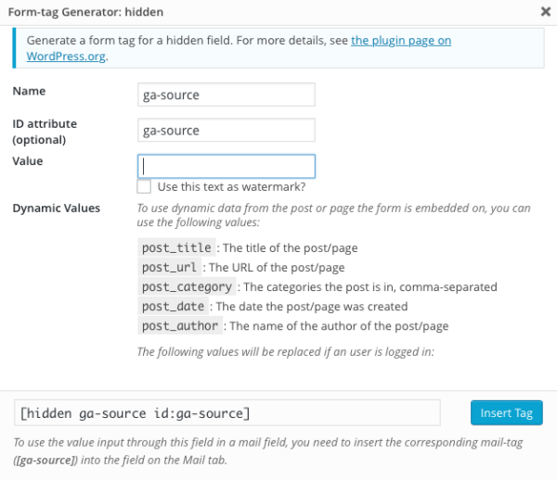Click the post_date dynamic value code
The image size is (557, 480).
[x=173, y=306]
